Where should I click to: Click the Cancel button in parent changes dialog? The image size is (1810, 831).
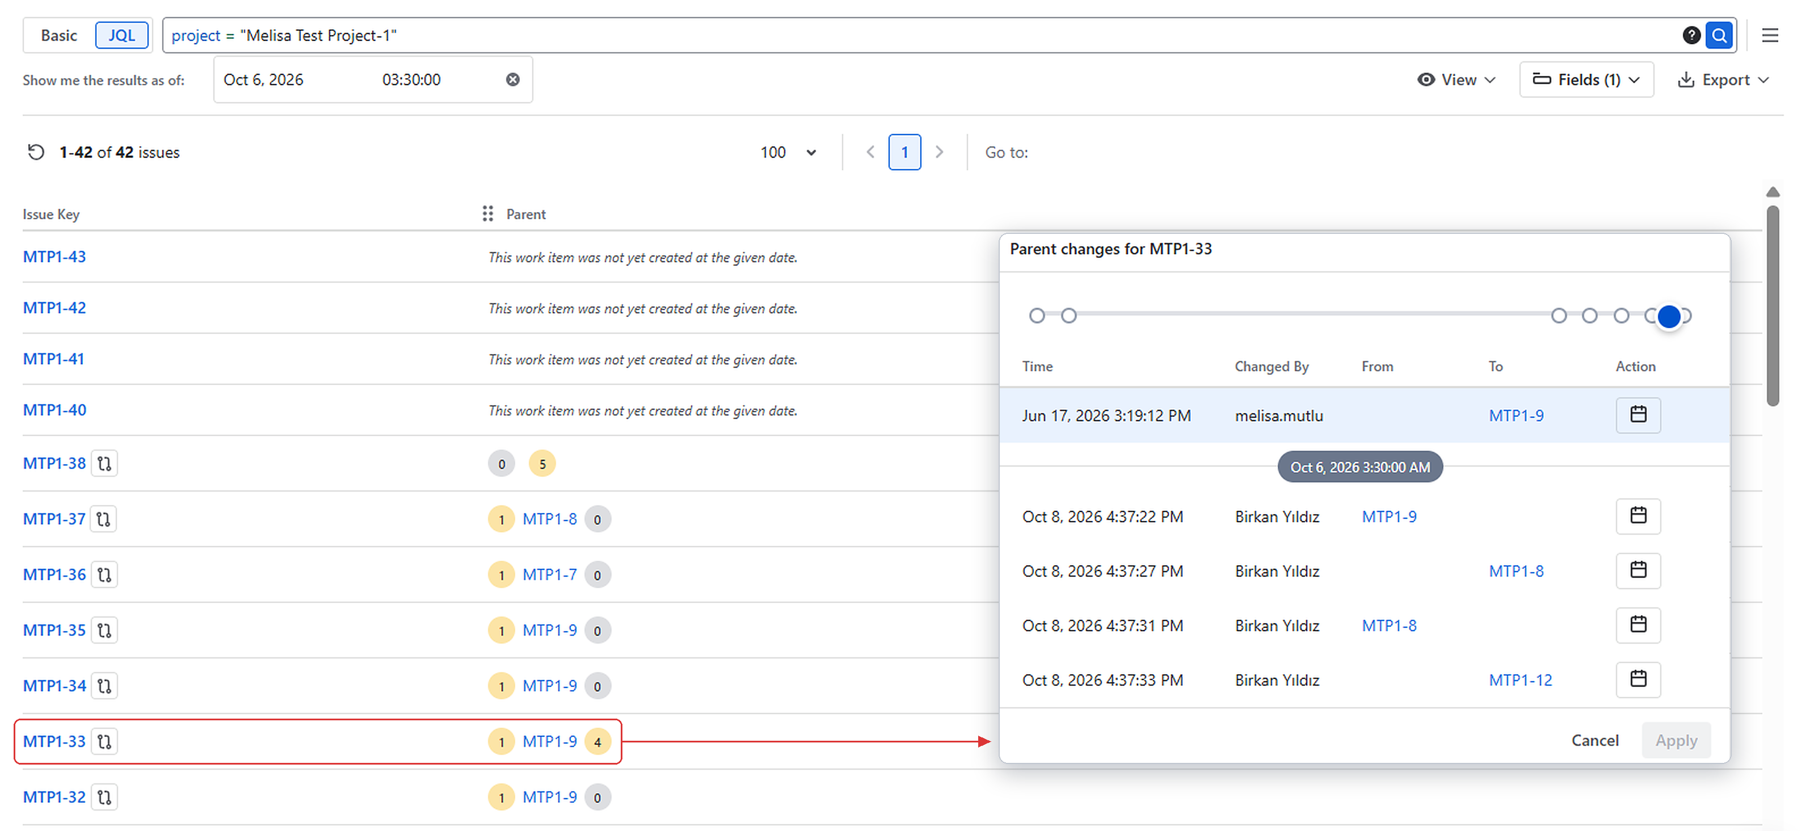(1594, 740)
